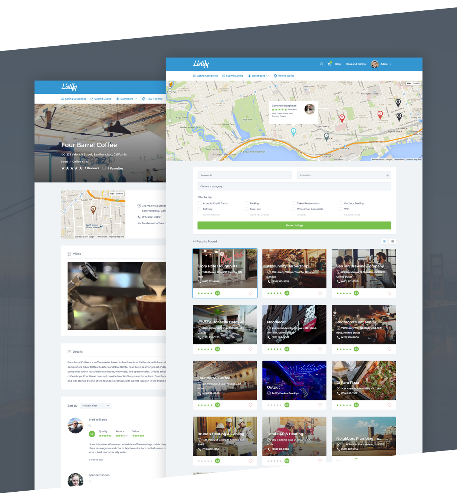Open the Food breadcrumb link
The width and height of the screenshot is (457, 501).
(65, 162)
